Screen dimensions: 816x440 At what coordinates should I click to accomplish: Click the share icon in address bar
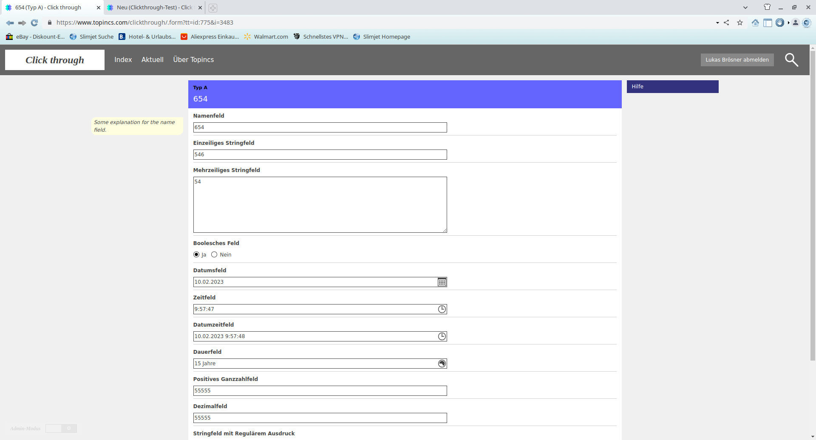tap(726, 23)
